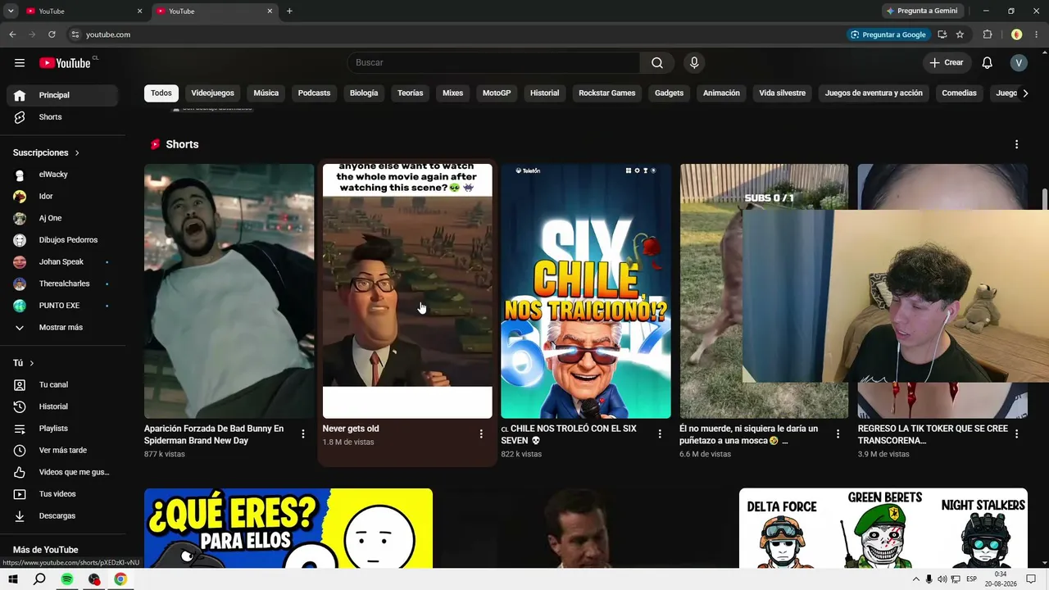The height and width of the screenshot is (590, 1049).
Task: Open a new Chrome tab
Action: coord(289,11)
